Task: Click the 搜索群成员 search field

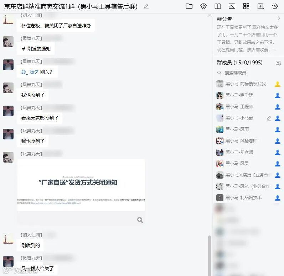Action: (248, 73)
